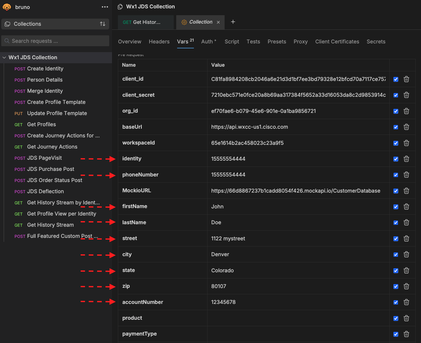Delete the phoneNumber variable
Viewport: 421px width, 343px height.
pyautogui.click(x=406, y=175)
